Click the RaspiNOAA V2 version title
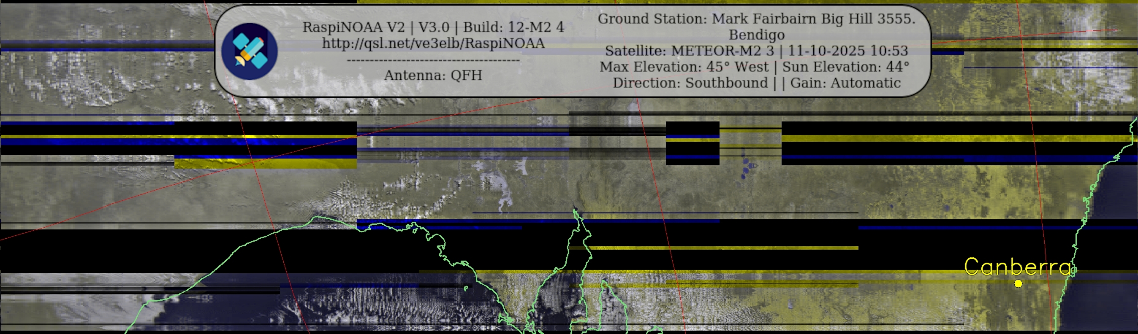The height and width of the screenshot is (334, 1138). click(353, 27)
